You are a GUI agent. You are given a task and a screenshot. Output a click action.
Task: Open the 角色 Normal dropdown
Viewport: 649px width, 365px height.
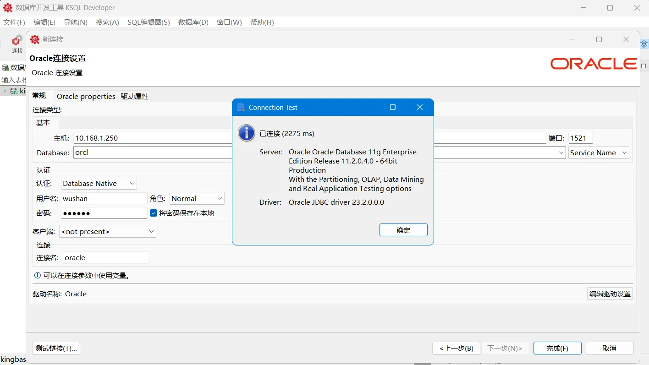pos(220,198)
